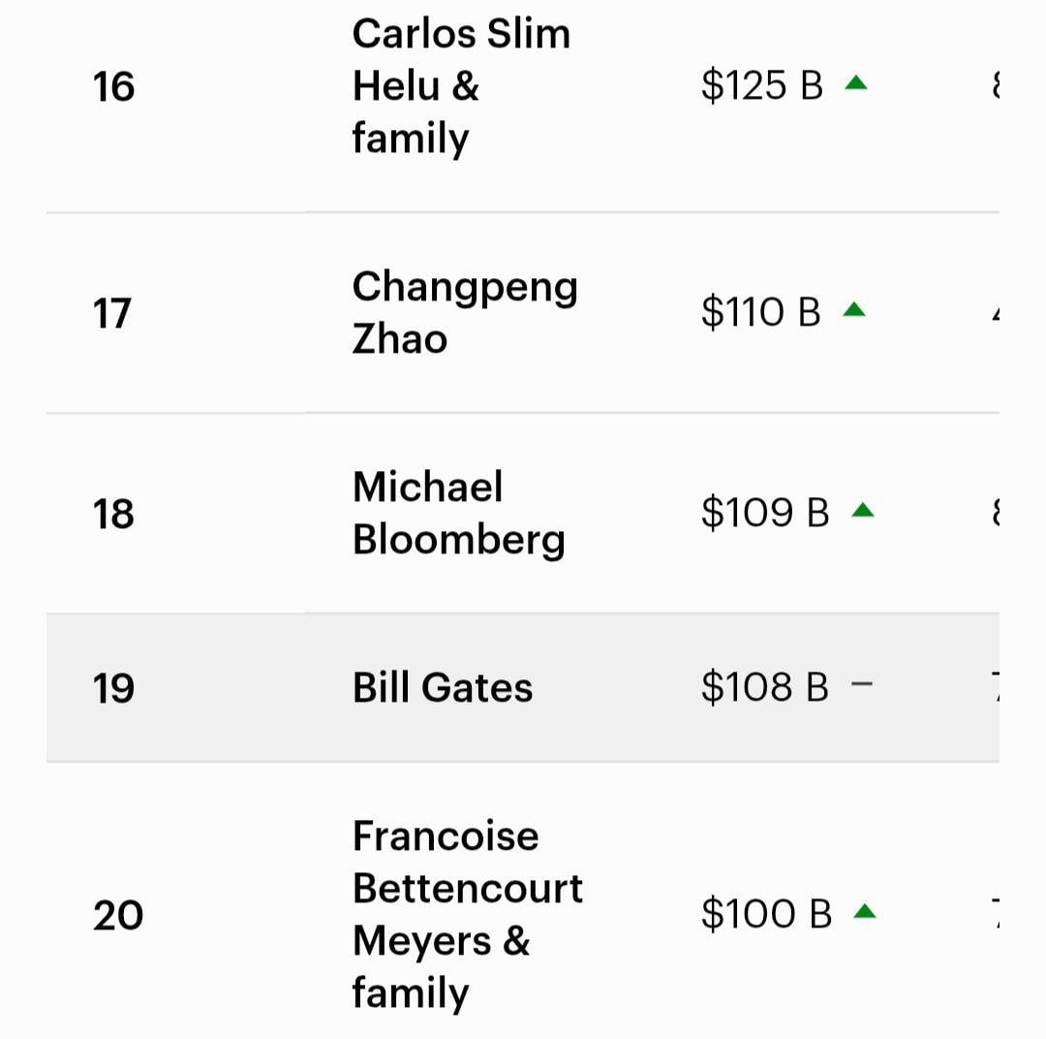Click green up arrow beside $109 B
The width and height of the screenshot is (1046, 1039).
[862, 511]
